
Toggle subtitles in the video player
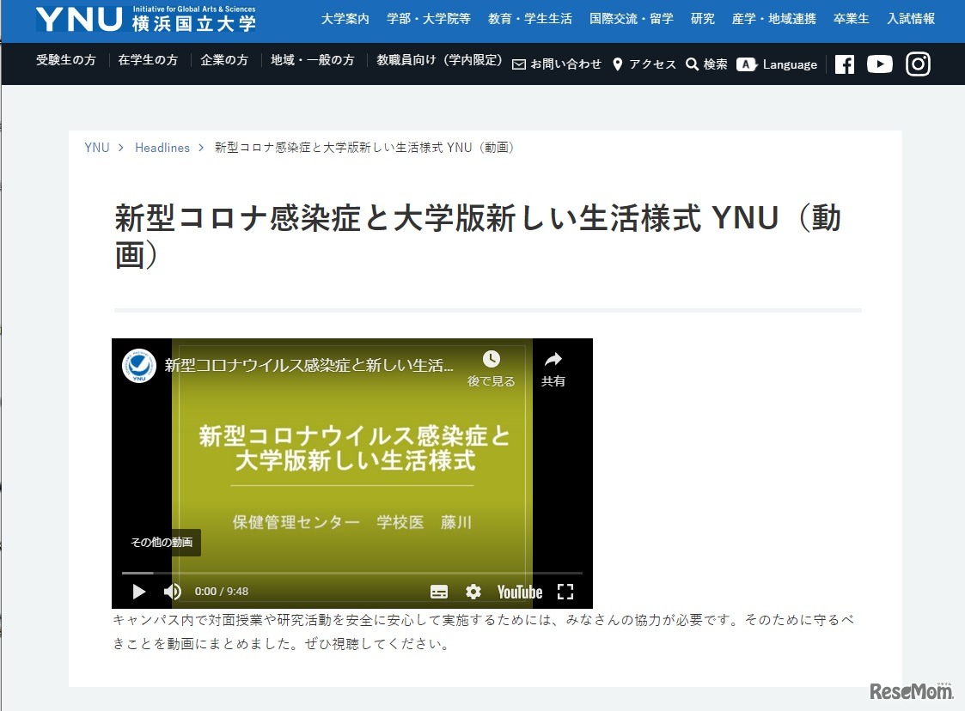[439, 592]
